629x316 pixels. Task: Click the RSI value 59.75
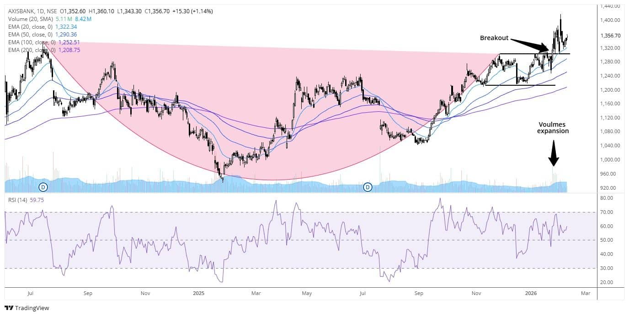click(36, 200)
